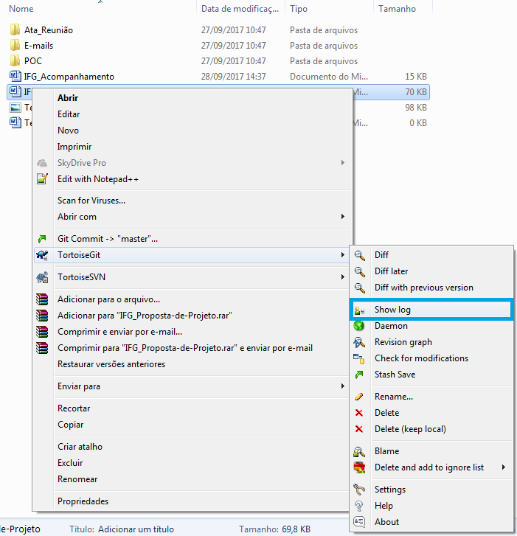Select Propriedades from the context menu

[83, 501]
